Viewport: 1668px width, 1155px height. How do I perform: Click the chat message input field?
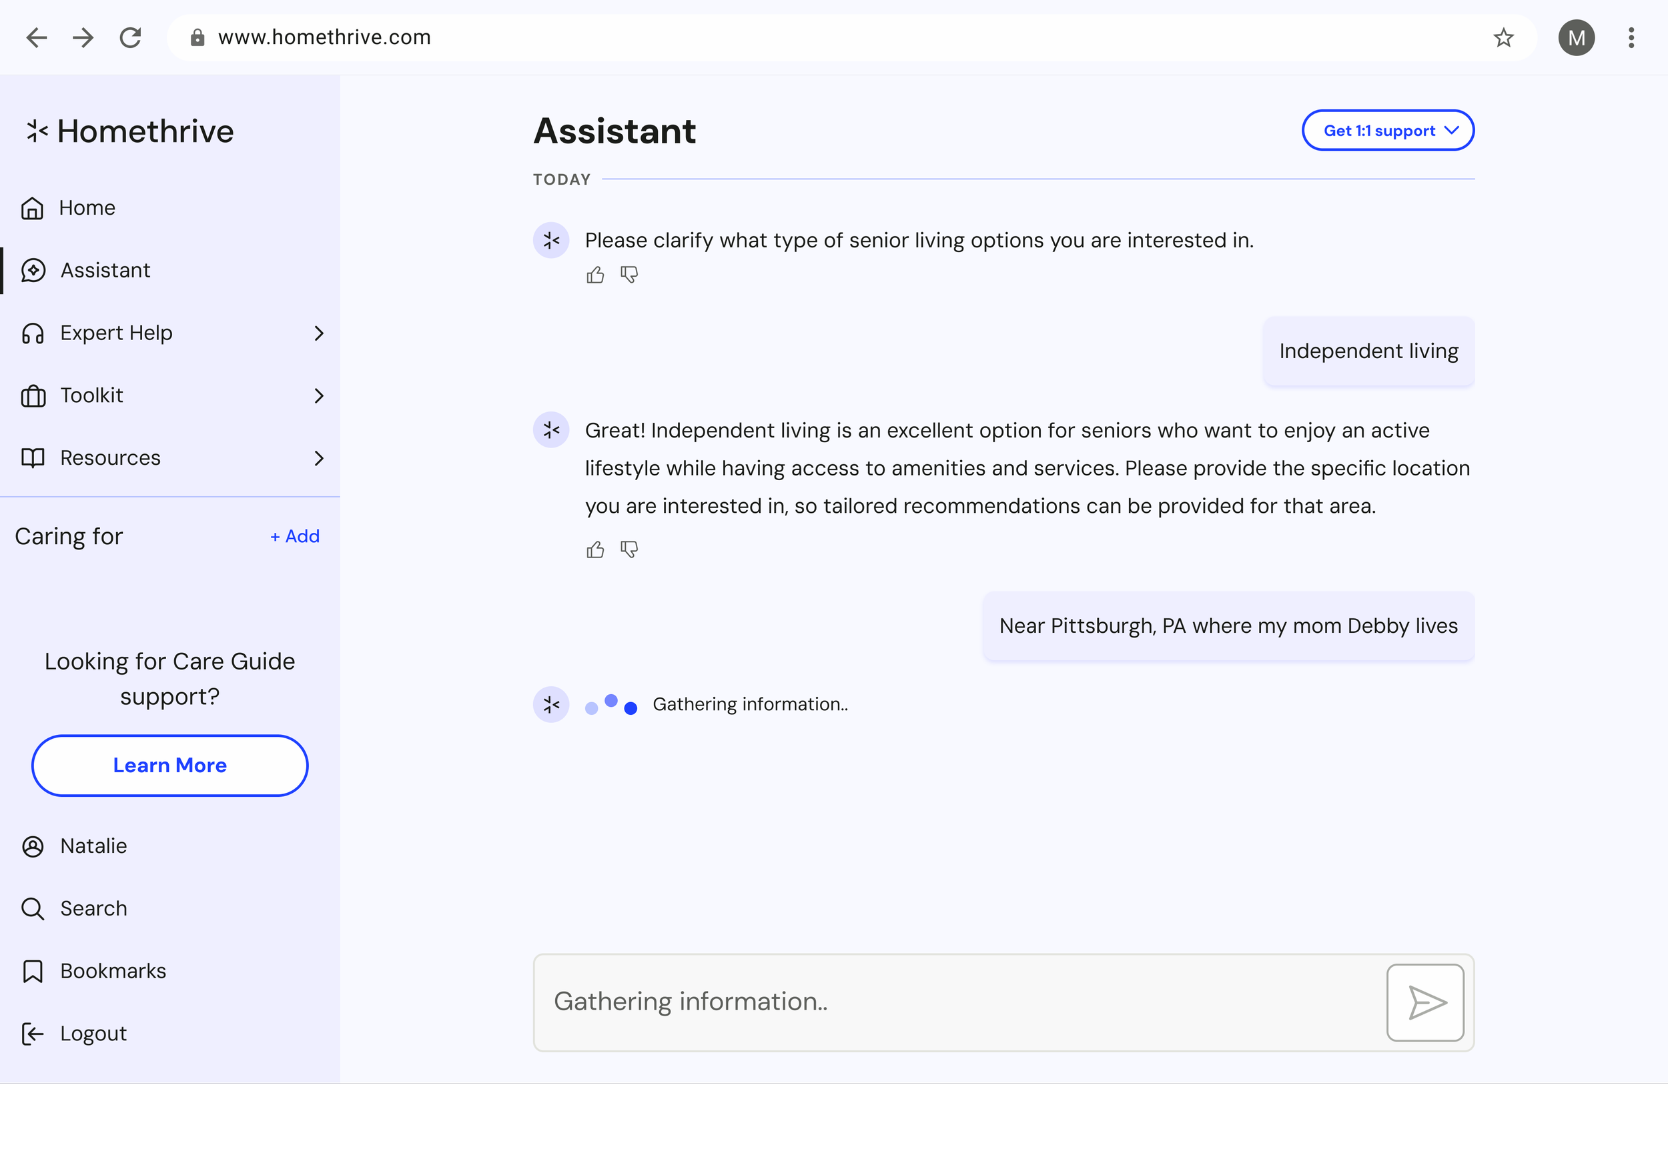coord(955,1002)
